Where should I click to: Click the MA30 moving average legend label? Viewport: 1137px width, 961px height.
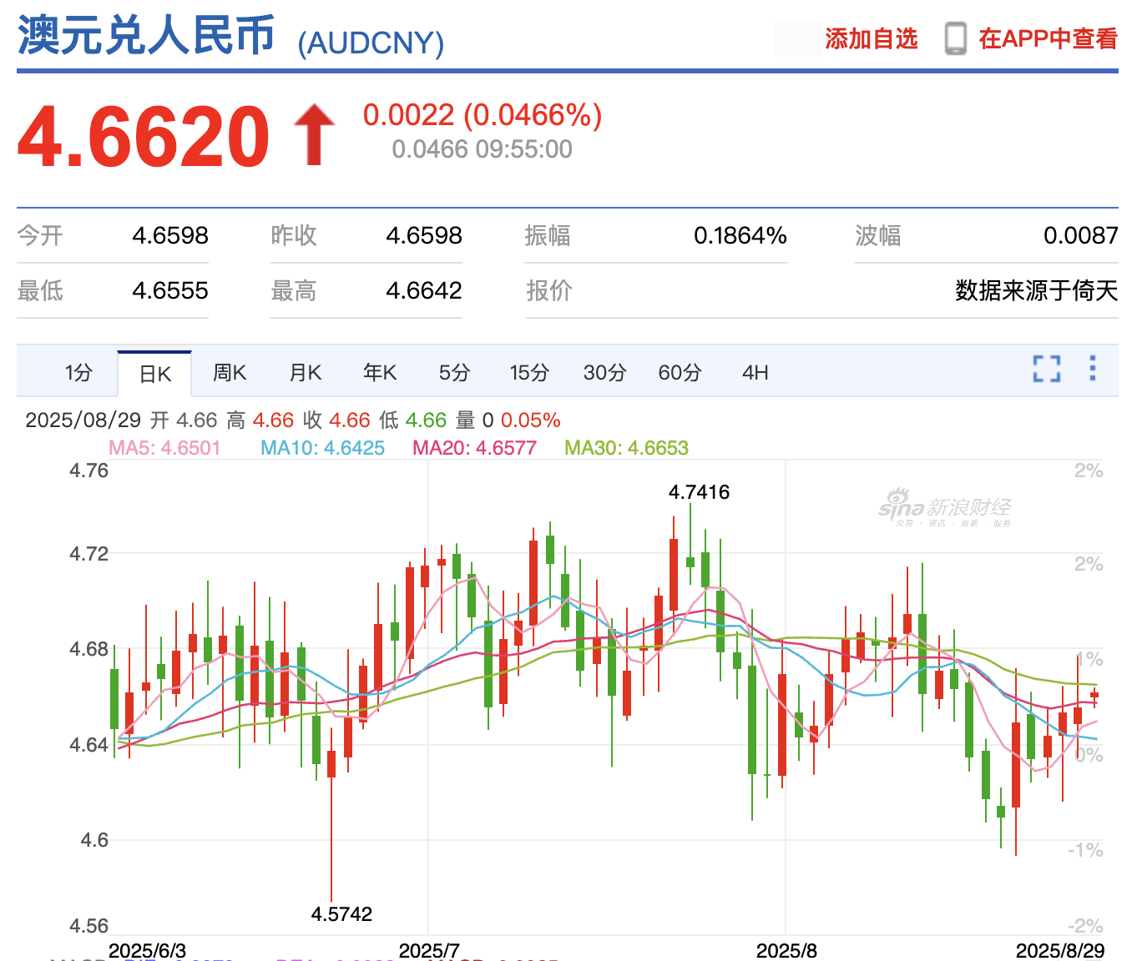tap(626, 448)
